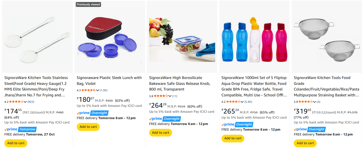The height and width of the screenshot is (148, 362).
Task: Open the steel colander product image
Action: point(327,37)
